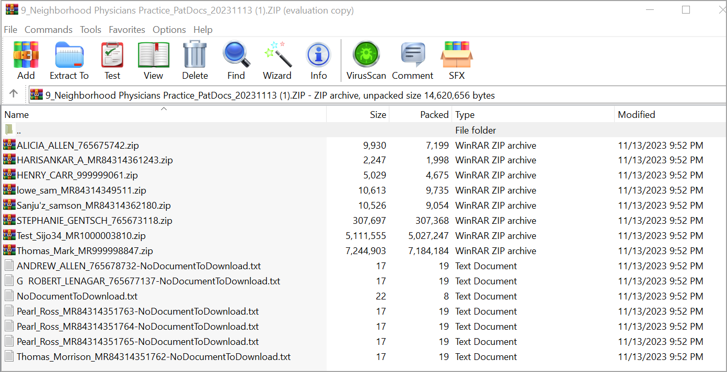The image size is (727, 372).
Task: Sort files by Modified column header
Action: pos(636,115)
